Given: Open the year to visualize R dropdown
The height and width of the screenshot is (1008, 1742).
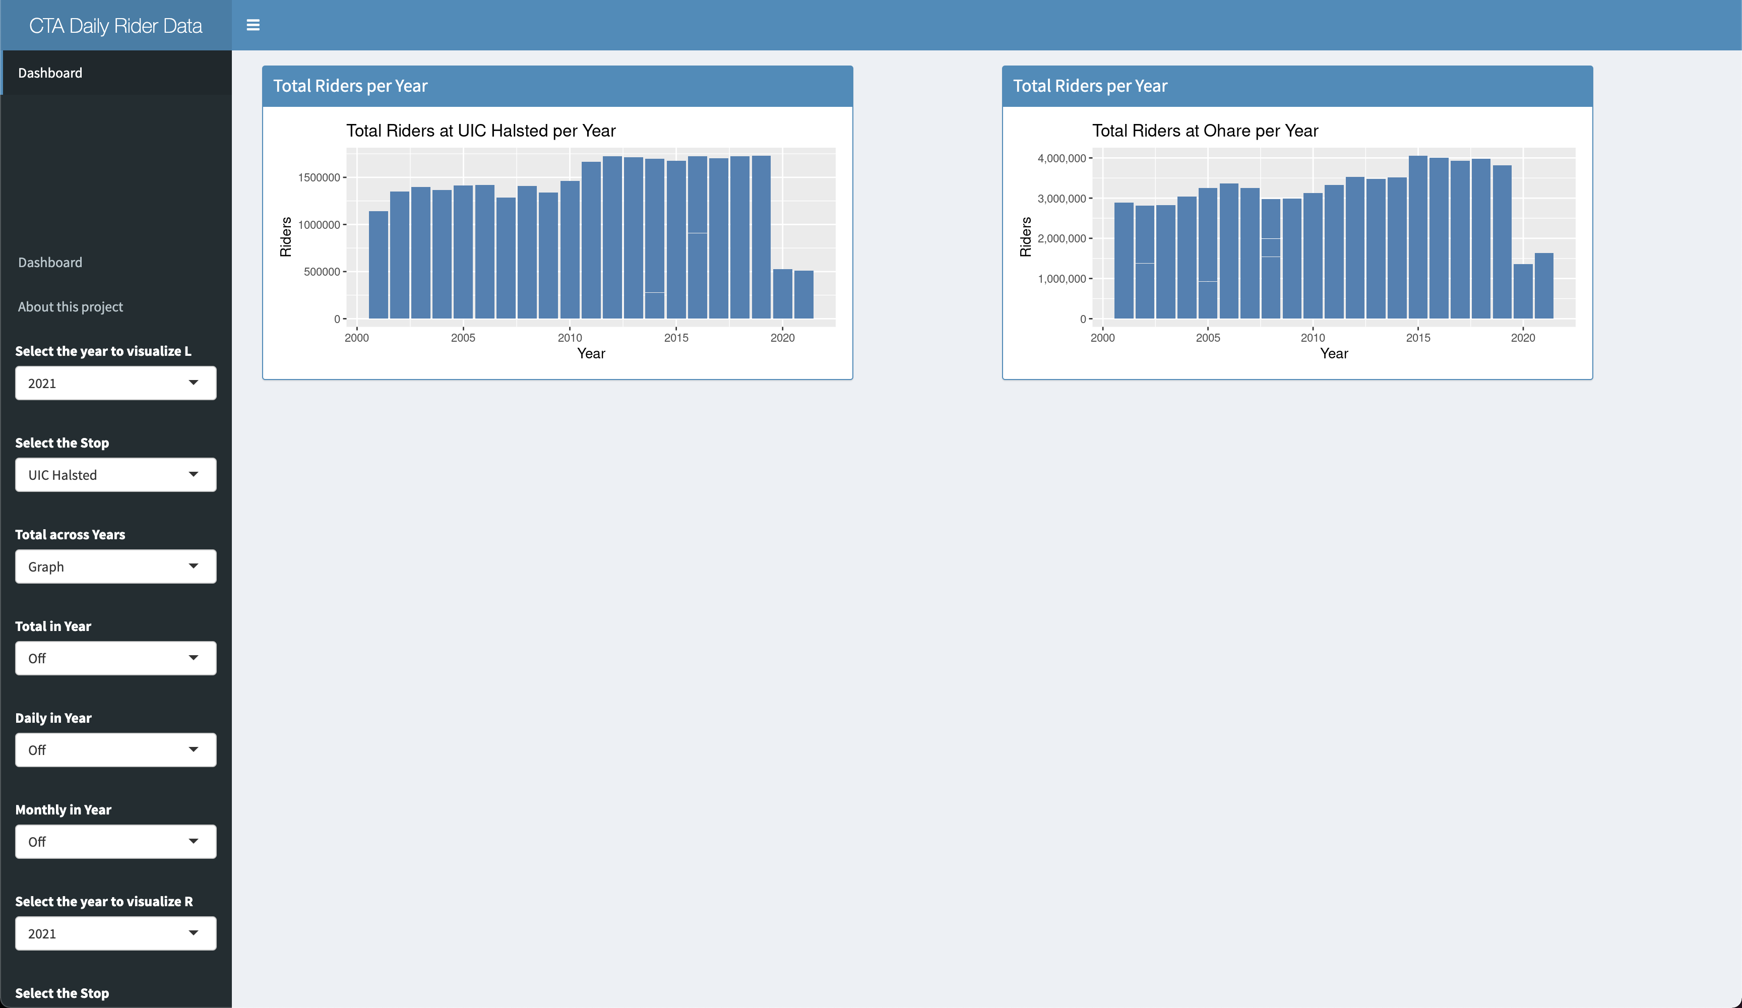Looking at the screenshot, I should click(x=115, y=933).
